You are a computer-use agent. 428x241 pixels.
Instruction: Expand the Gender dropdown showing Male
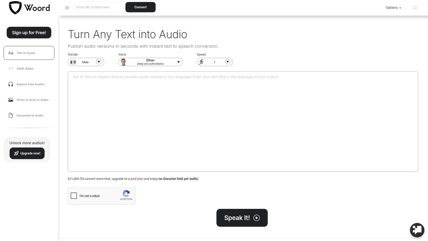pos(86,62)
